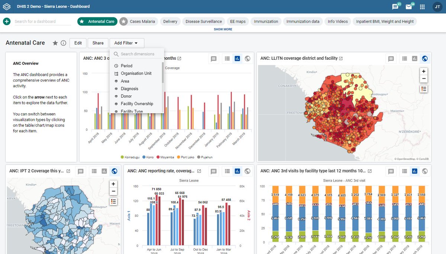
Task: Open the legend panel on the LLITN coverage map
Action: point(424,88)
